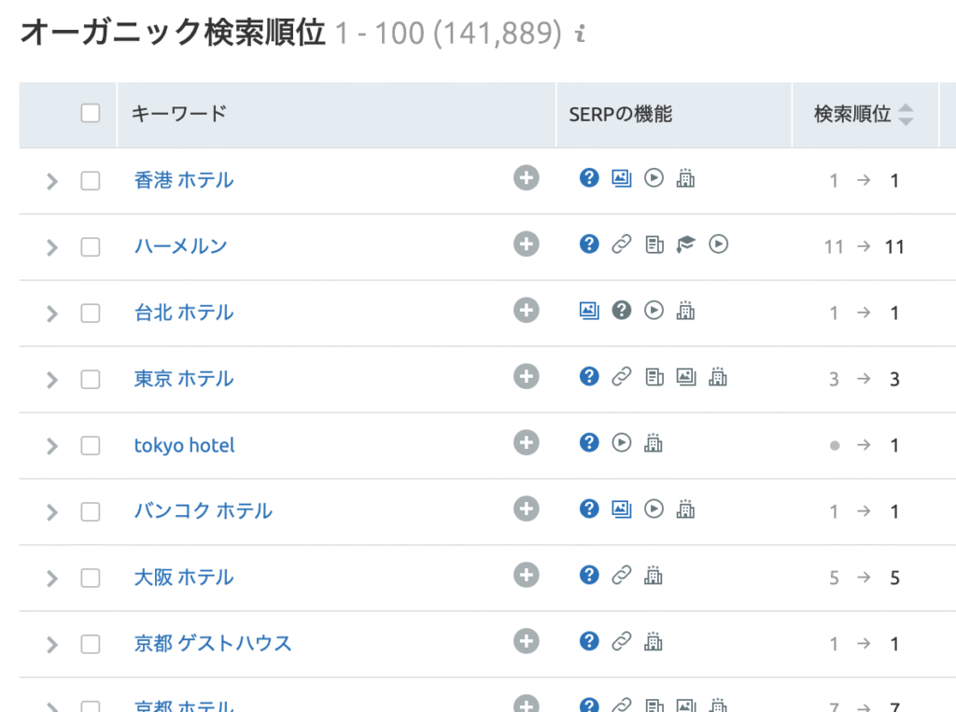Click the info icon beside the result count

(x=580, y=35)
